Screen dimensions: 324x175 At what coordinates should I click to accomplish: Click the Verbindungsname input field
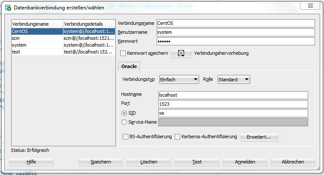(x=236, y=23)
